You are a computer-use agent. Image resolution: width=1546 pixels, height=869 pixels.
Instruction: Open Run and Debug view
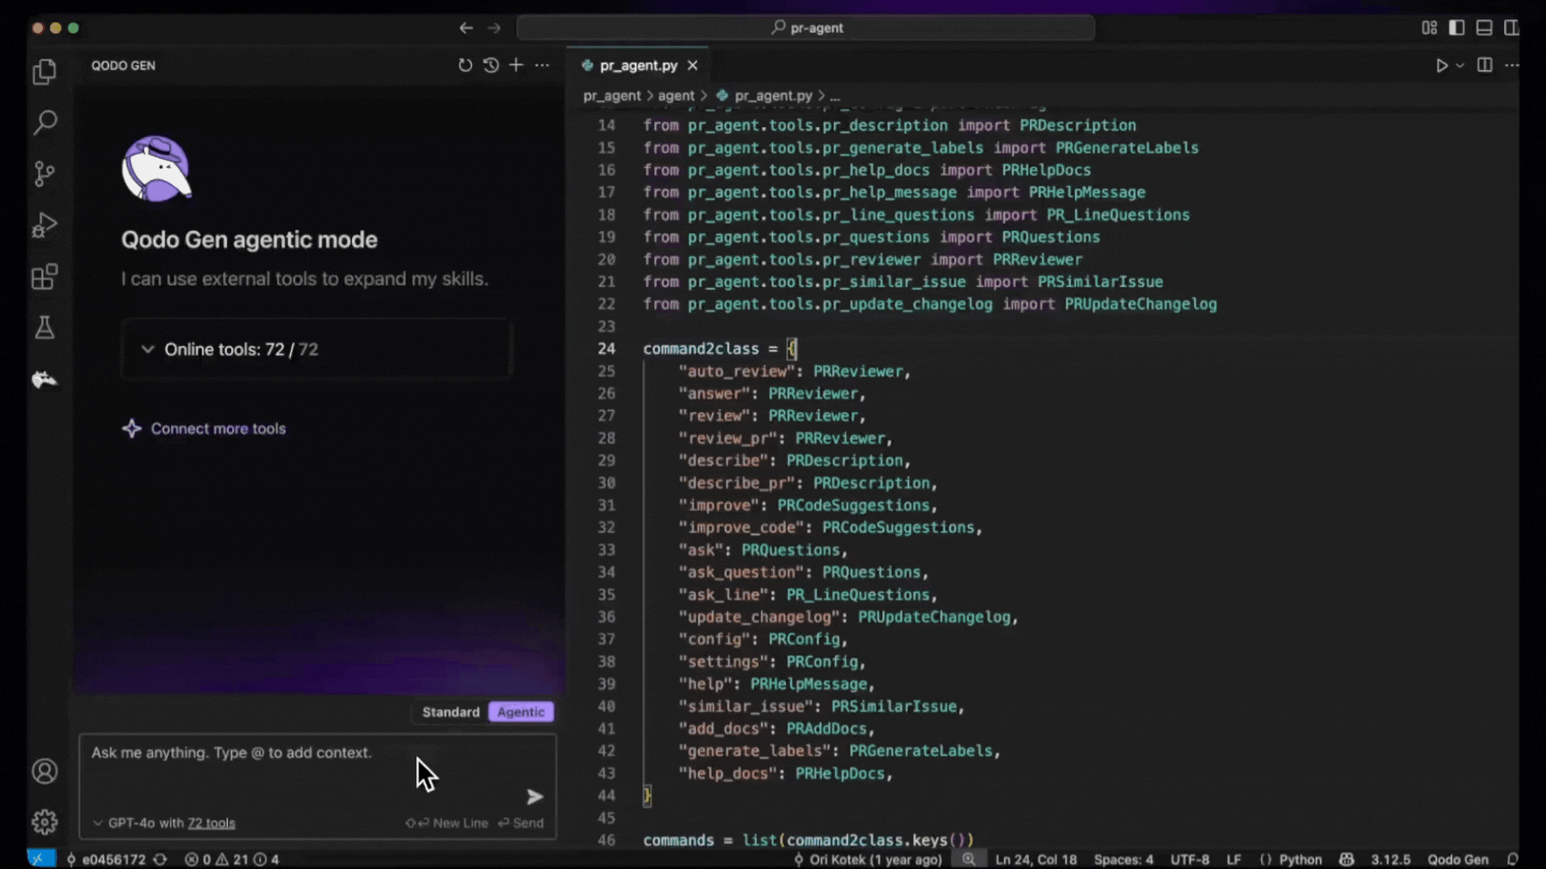tap(45, 225)
